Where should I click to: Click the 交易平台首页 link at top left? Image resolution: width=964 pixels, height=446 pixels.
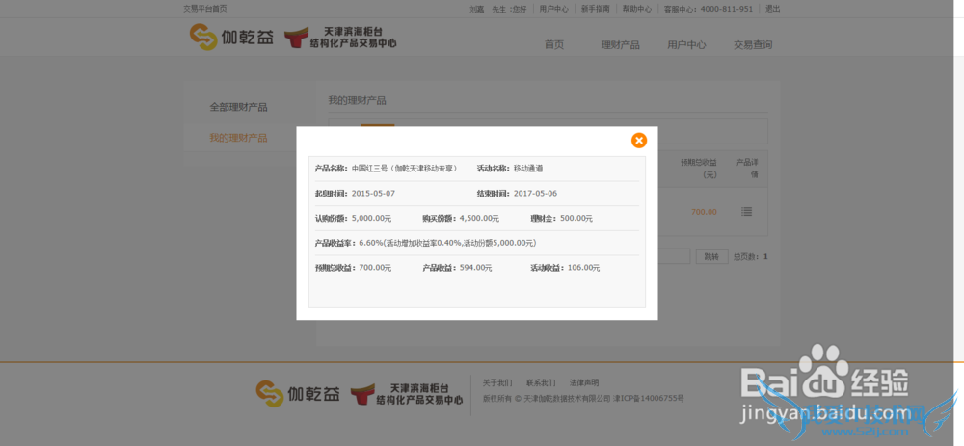point(205,9)
